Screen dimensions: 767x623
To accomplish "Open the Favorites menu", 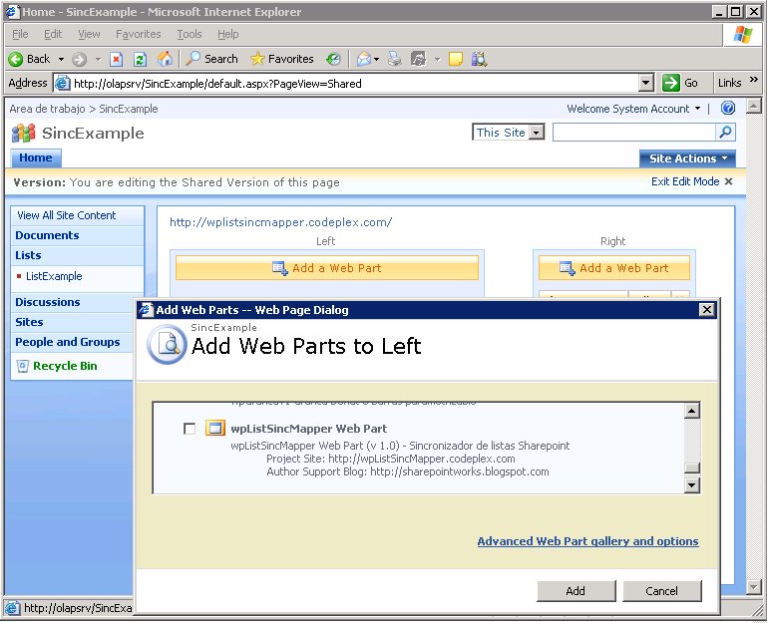I will 139,34.
